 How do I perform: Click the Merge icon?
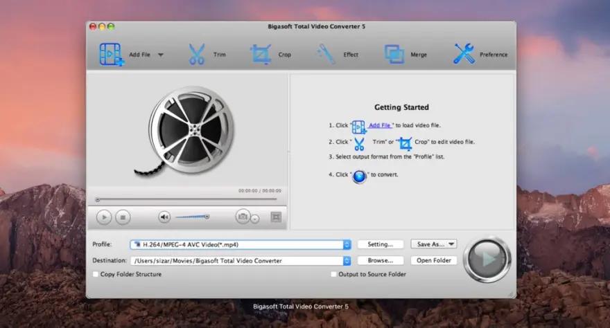(x=394, y=55)
